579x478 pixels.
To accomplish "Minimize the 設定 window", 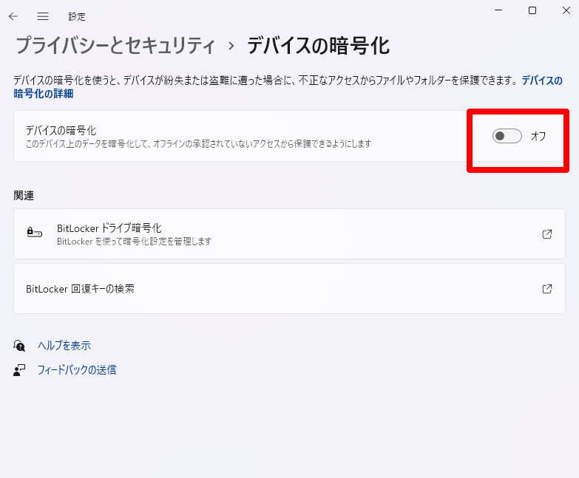I will (499, 10).
